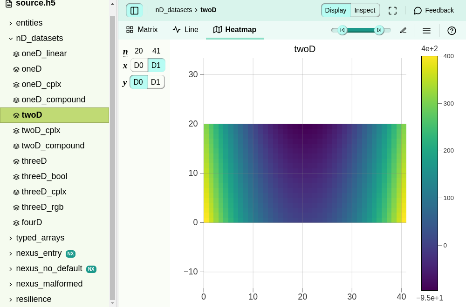Viewport: 466px width, 307px height.
Task: Switch to Inspect mode
Action: pyautogui.click(x=365, y=10)
